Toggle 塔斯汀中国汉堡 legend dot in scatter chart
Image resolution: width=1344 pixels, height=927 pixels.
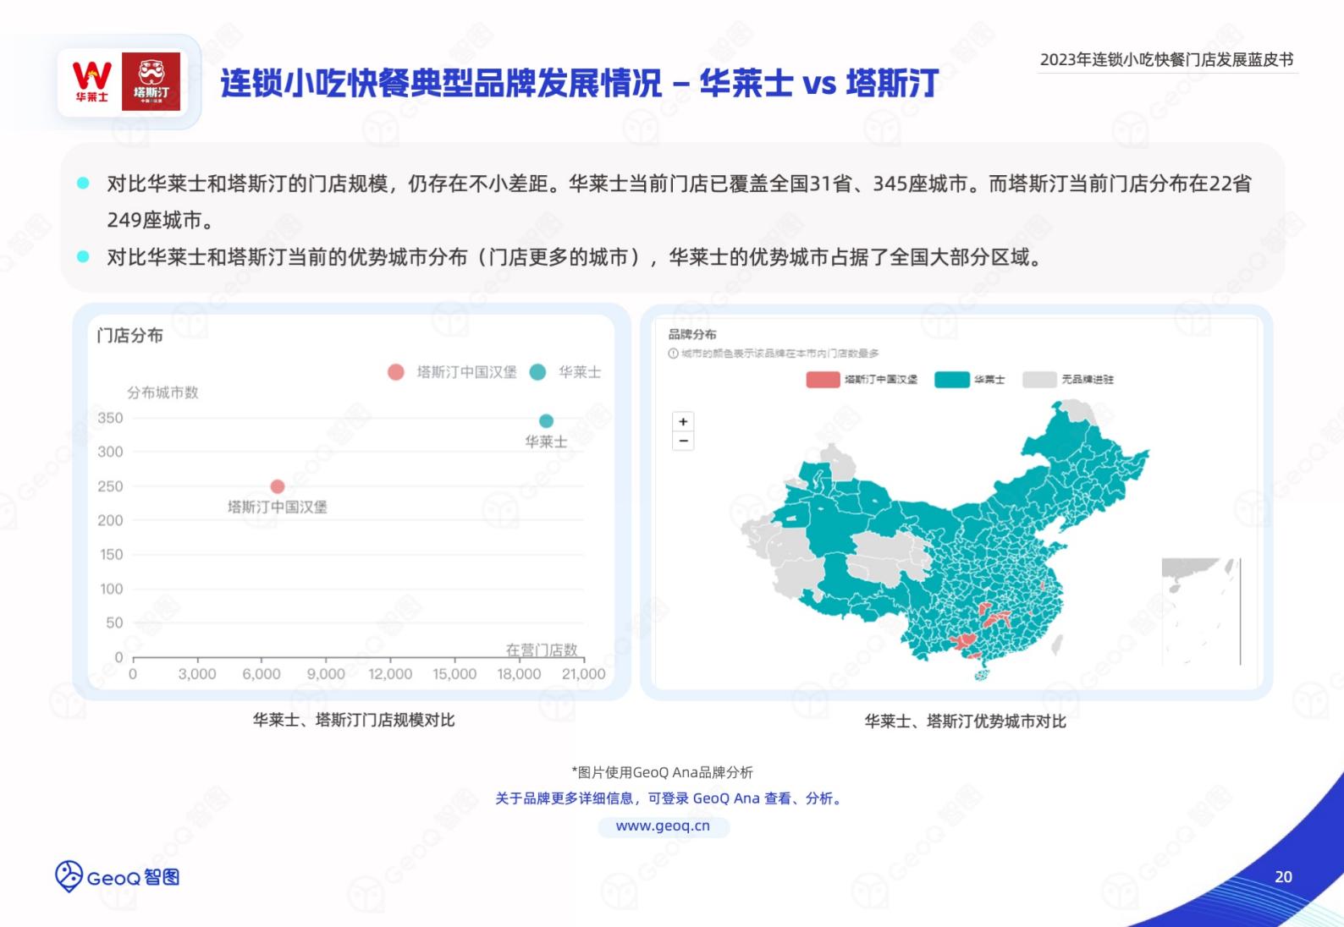click(x=395, y=372)
